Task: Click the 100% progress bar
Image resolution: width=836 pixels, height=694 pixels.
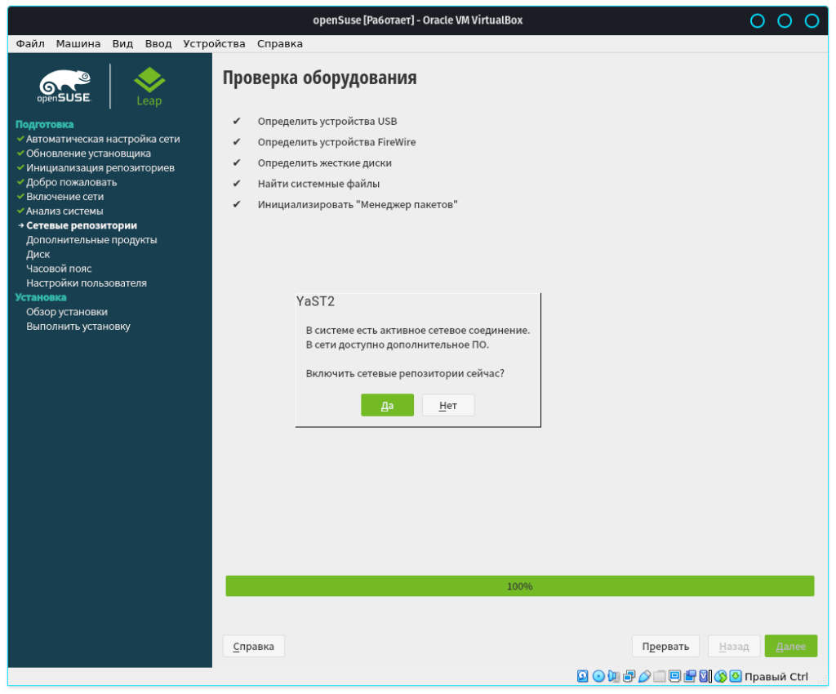Action: point(520,585)
